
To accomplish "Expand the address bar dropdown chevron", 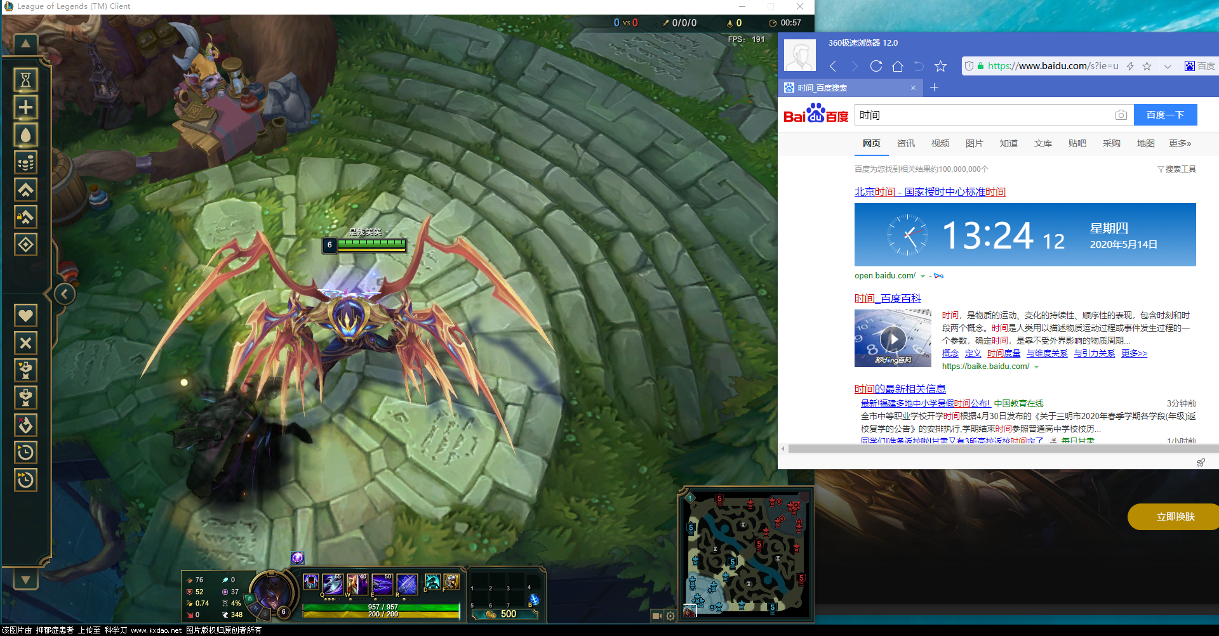I will (x=1168, y=66).
